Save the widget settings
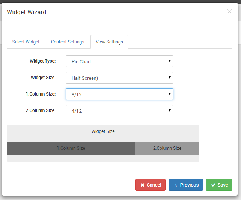 tap(219, 185)
